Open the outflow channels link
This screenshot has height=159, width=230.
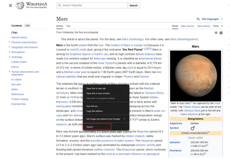pos(104,150)
